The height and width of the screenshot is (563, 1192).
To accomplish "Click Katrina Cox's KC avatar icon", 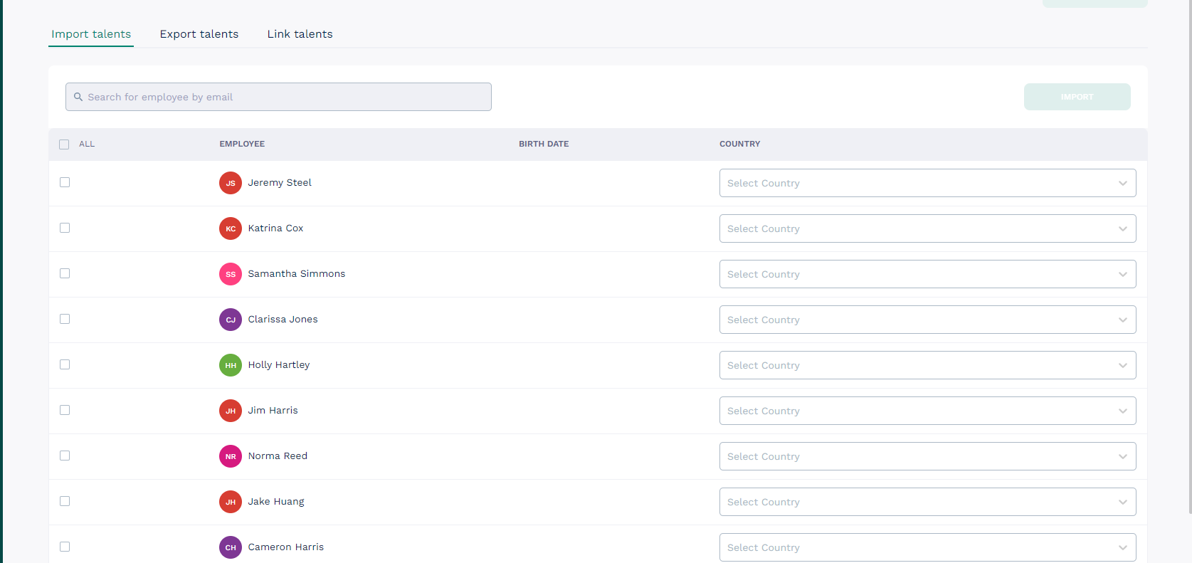I will pos(231,228).
